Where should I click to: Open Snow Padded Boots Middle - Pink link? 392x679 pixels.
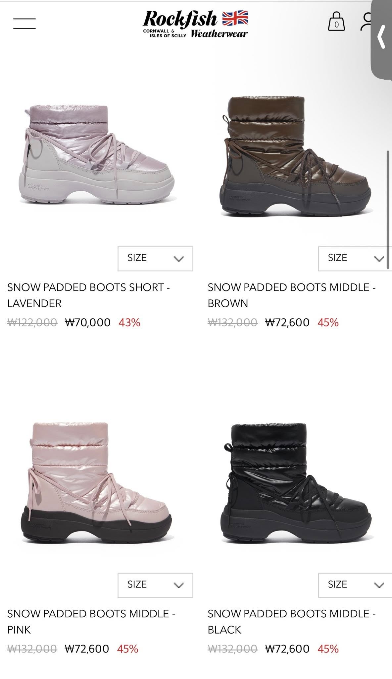coord(91,621)
